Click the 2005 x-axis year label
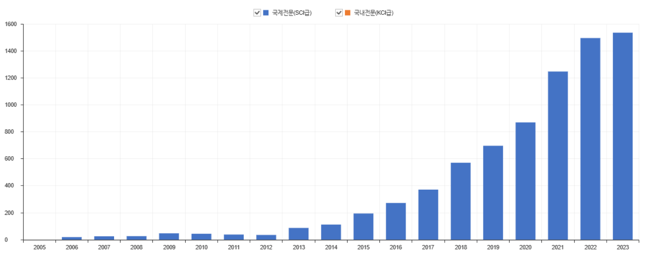Image resolution: width=646 pixels, height=257 pixels. [x=39, y=247]
